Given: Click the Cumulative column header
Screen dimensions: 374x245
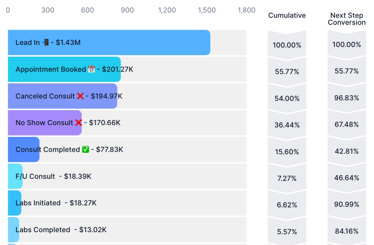Looking at the screenshot, I should [x=287, y=16].
